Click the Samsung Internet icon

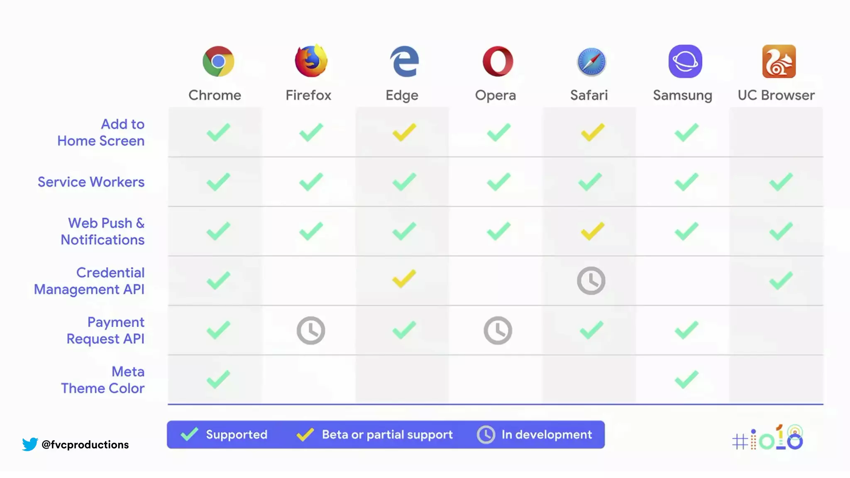tap(685, 61)
